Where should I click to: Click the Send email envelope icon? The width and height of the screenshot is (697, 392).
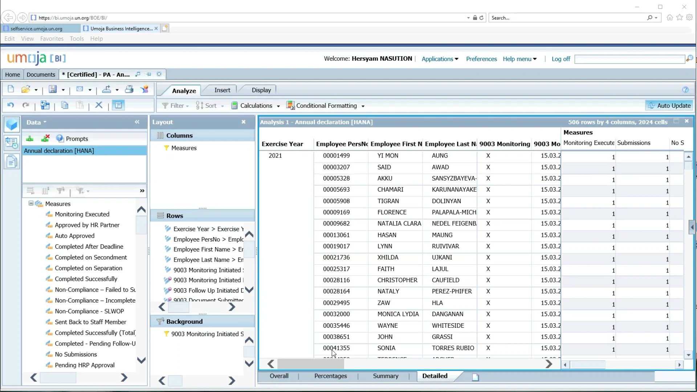tap(80, 89)
